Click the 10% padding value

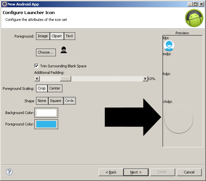pyautogui.click(x=152, y=79)
